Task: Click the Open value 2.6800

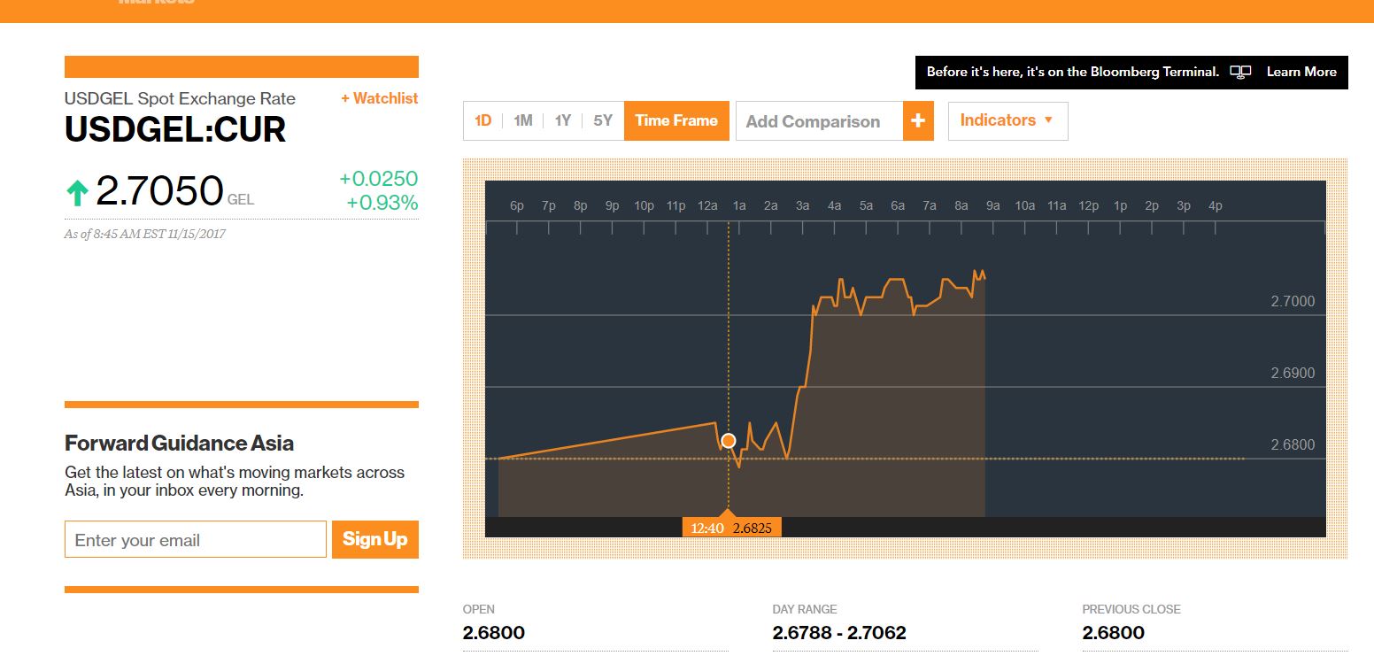Action: 494,633
